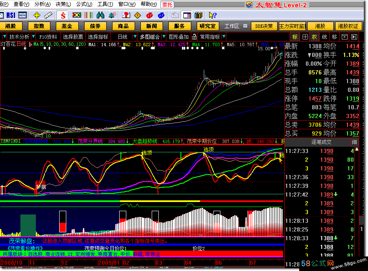The width and height of the screenshot is (368, 271).
Task: Open the dropdown arrow after 日线
Action: click(135, 37)
